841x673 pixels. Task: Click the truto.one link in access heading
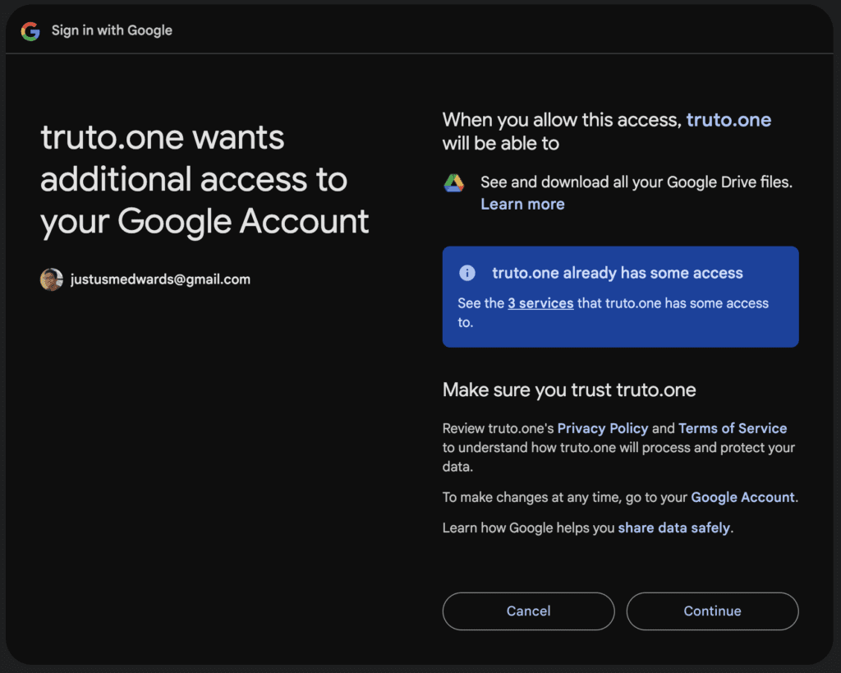point(728,120)
